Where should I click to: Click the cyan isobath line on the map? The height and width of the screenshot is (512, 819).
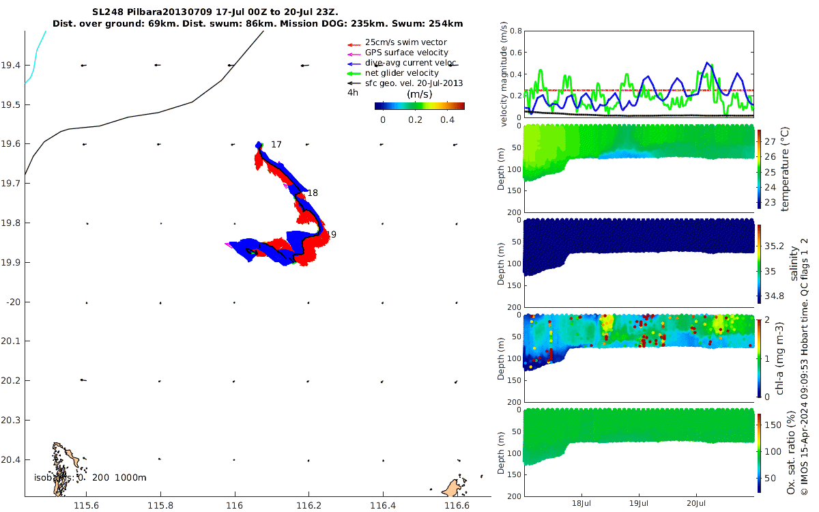[x=35, y=57]
